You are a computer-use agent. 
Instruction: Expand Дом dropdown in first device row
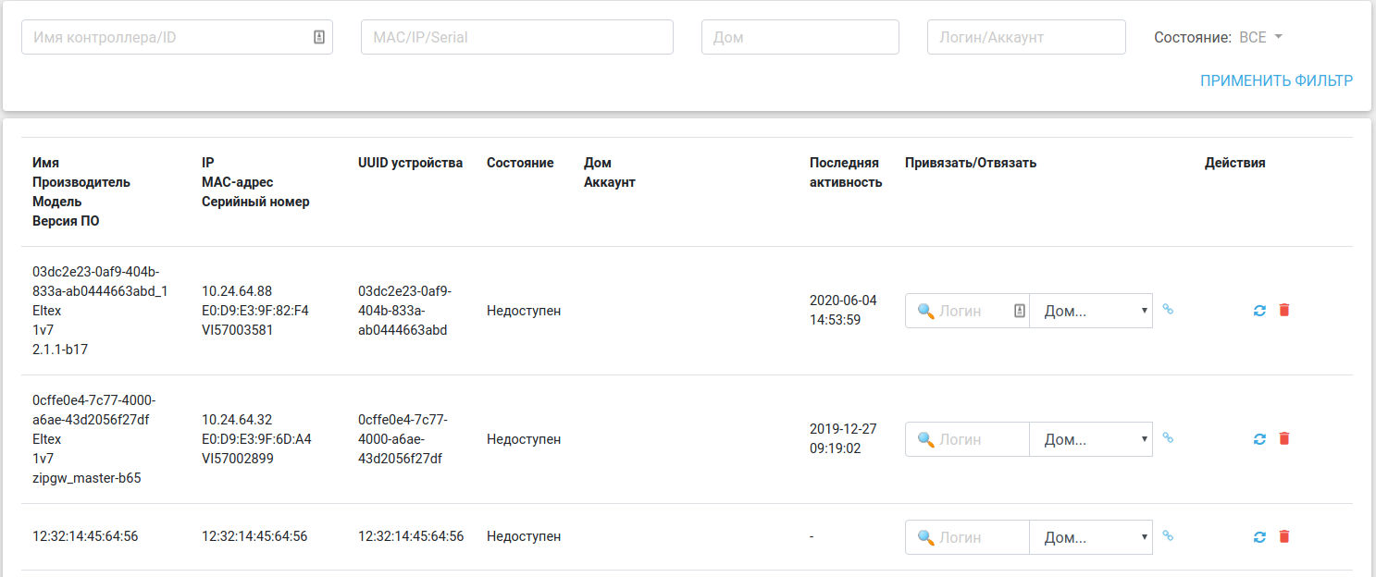(x=1091, y=311)
